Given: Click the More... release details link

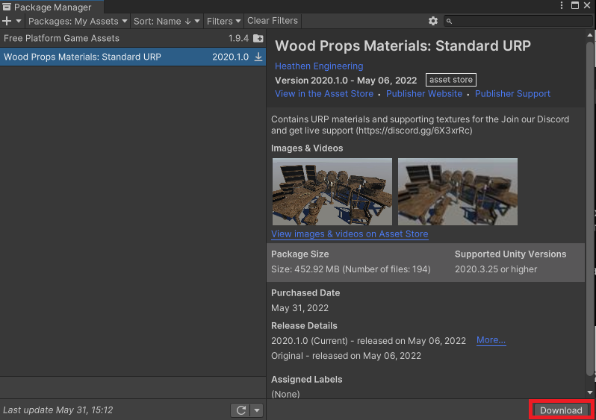Looking at the screenshot, I should [491, 340].
